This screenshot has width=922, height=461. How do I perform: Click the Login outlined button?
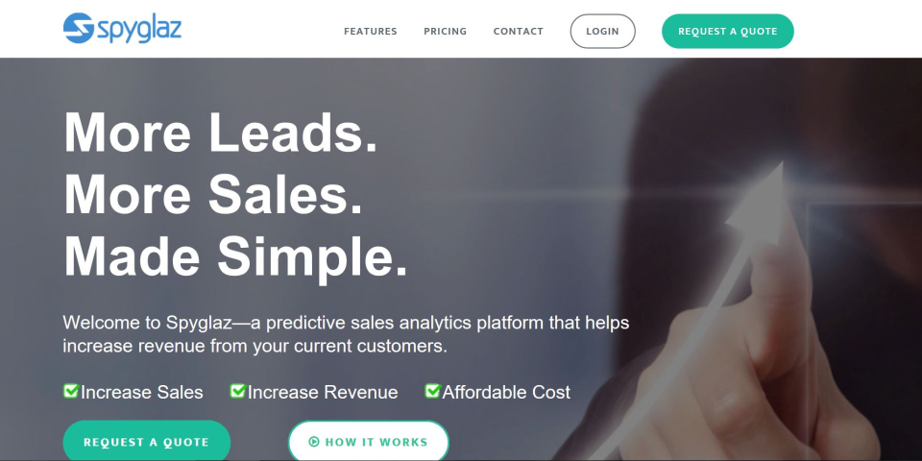point(603,31)
